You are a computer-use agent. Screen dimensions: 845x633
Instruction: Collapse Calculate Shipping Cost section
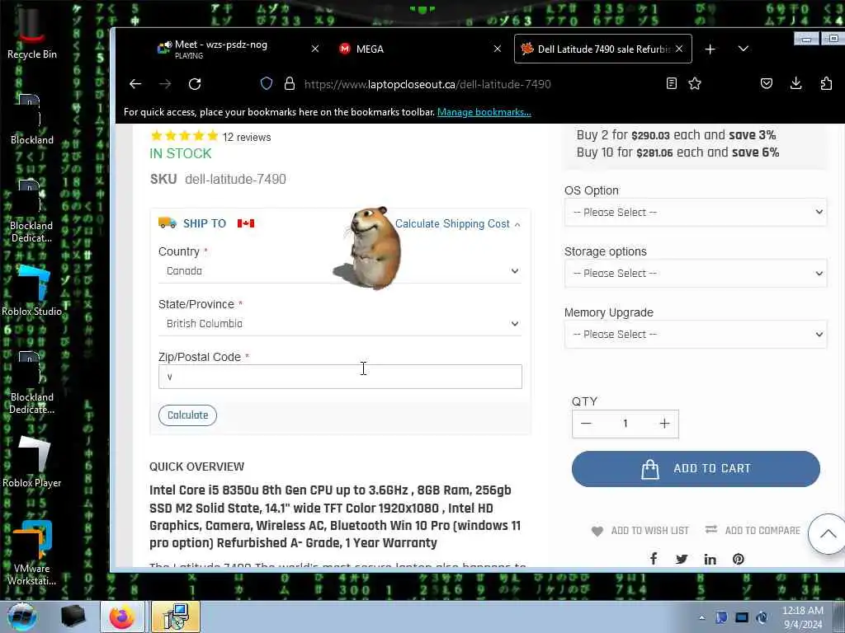pyautogui.click(x=457, y=224)
